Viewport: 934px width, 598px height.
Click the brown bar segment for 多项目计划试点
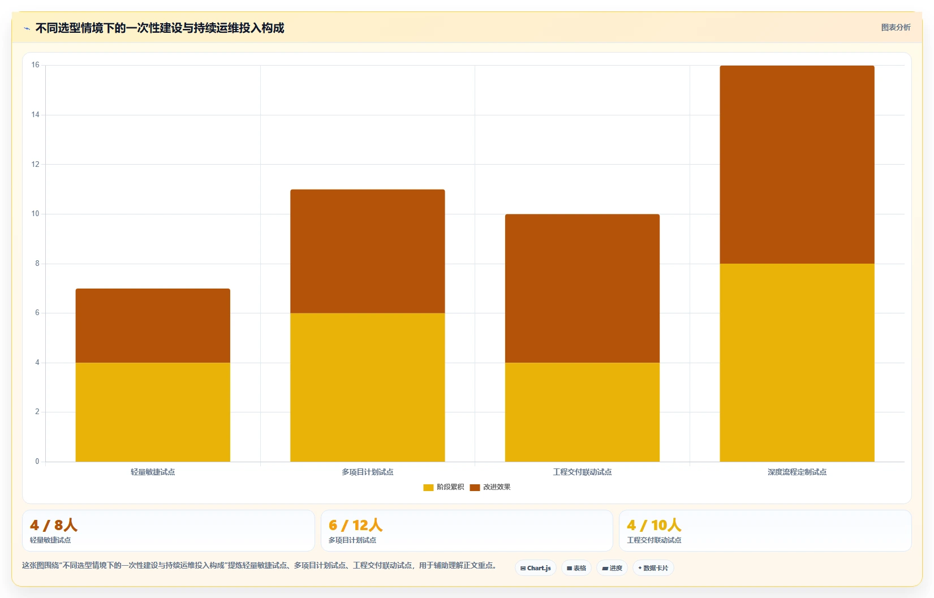coord(368,251)
